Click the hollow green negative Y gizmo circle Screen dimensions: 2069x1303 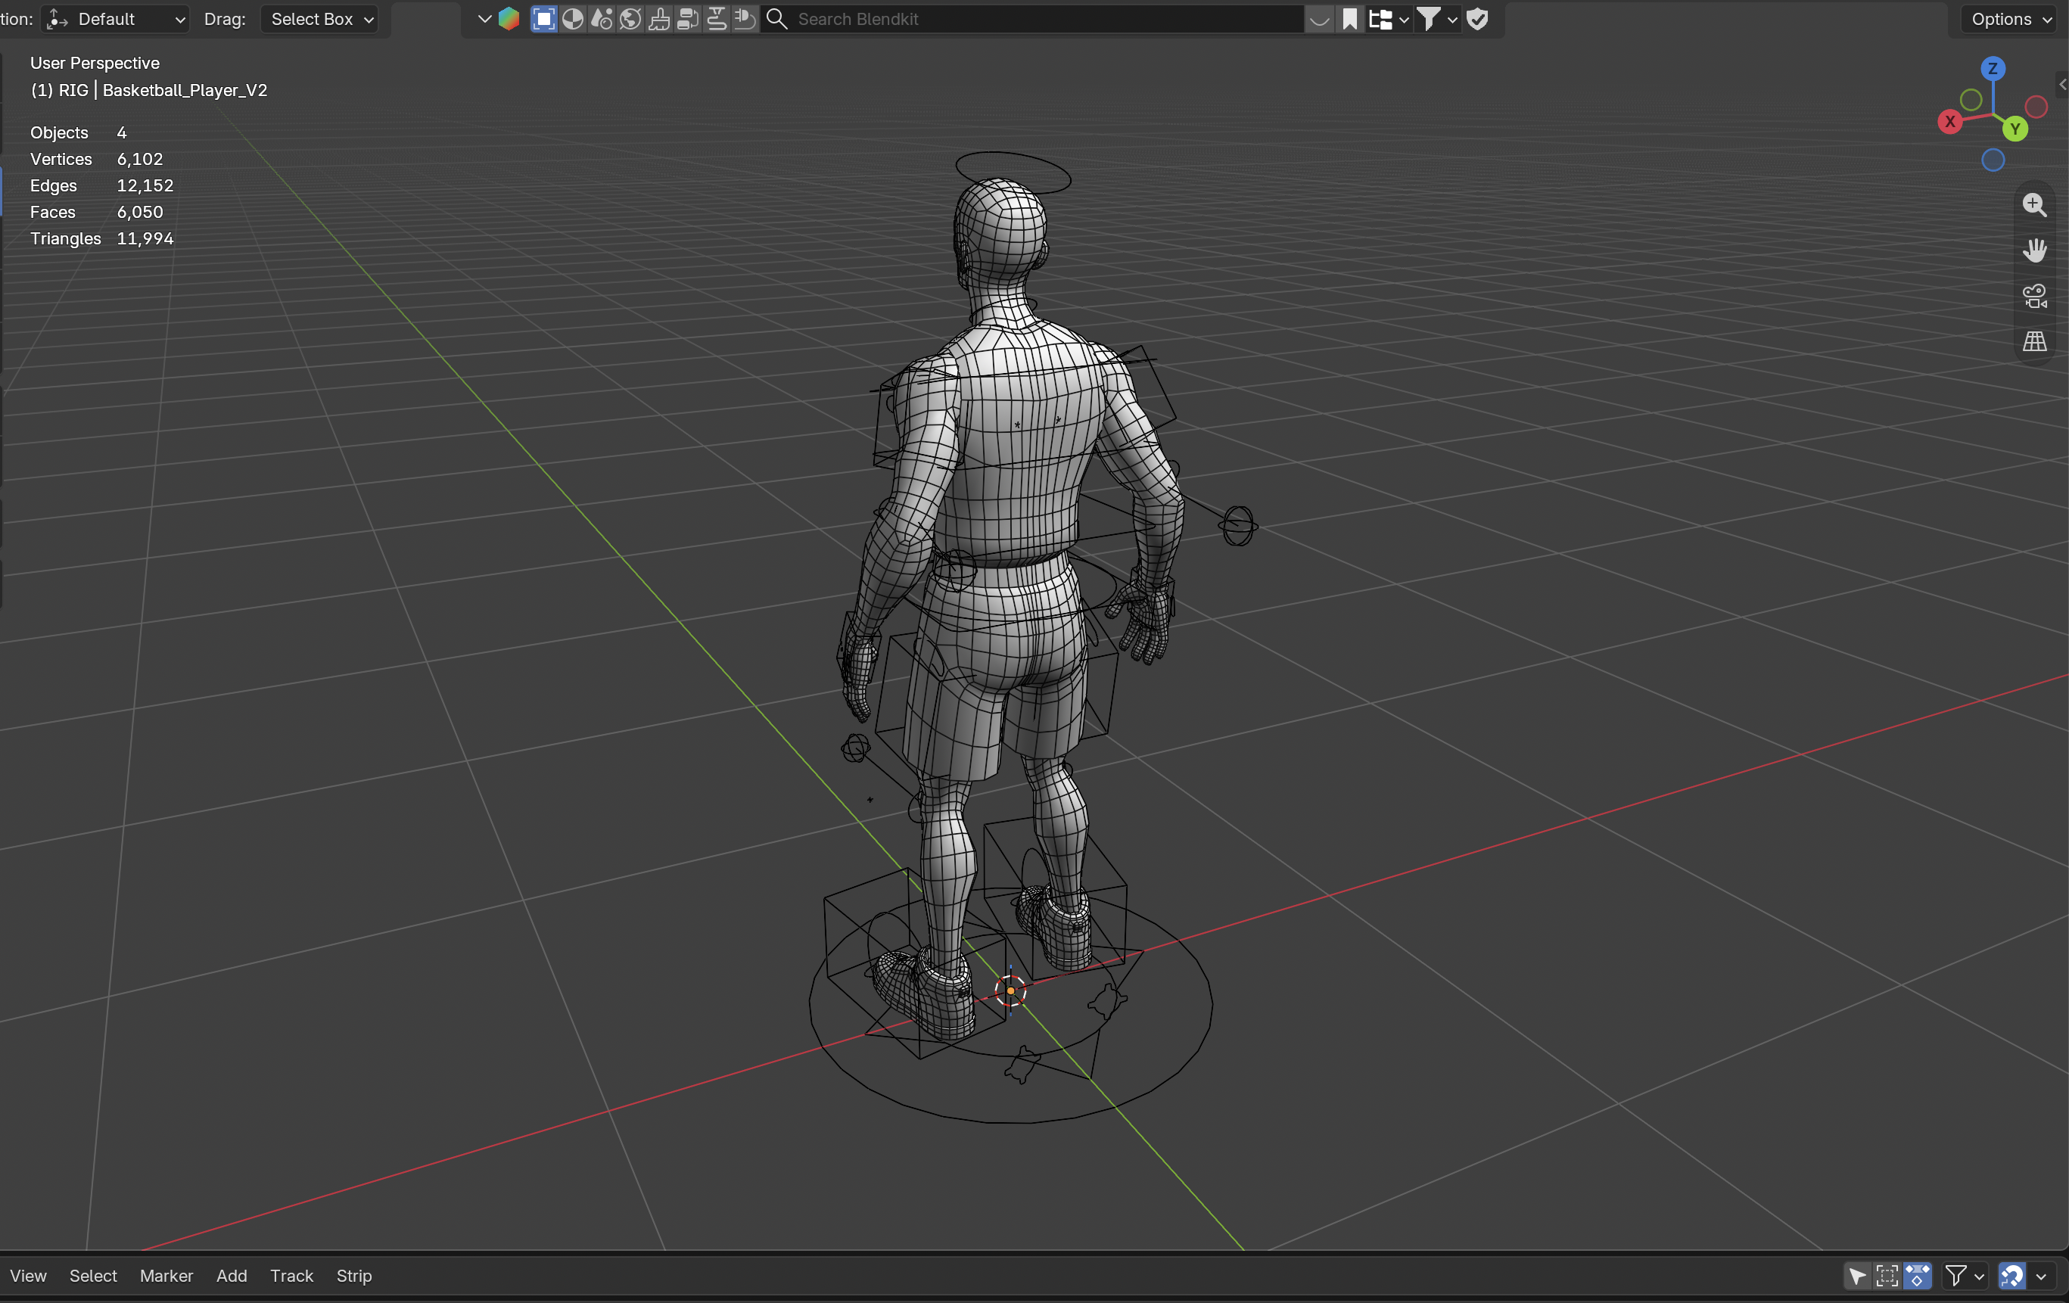click(1971, 101)
